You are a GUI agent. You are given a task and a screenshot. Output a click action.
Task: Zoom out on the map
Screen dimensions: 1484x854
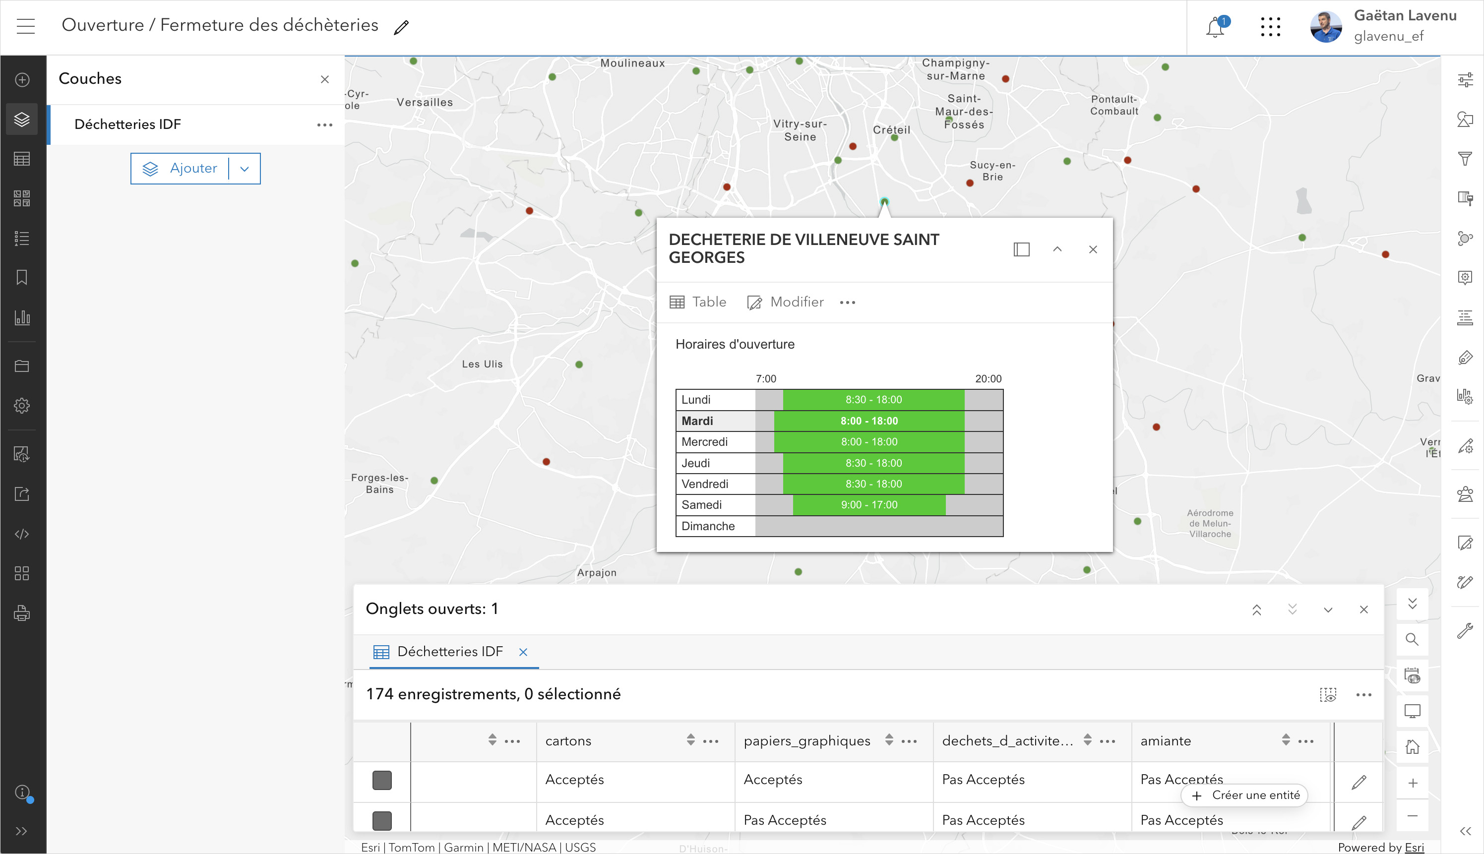pyautogui.click(x=1413, y=816)
